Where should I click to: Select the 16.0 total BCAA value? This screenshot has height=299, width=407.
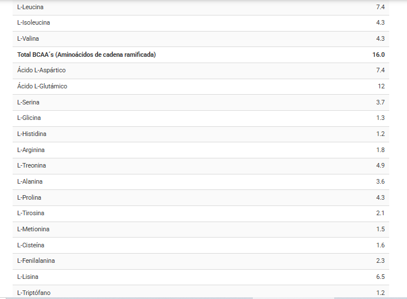(378, 55)
